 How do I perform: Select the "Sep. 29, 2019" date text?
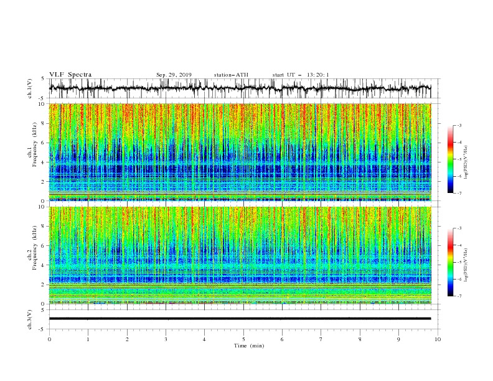(174, 75)
